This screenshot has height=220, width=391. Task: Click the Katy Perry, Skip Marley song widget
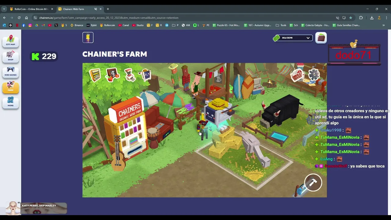tap(37, 208)
